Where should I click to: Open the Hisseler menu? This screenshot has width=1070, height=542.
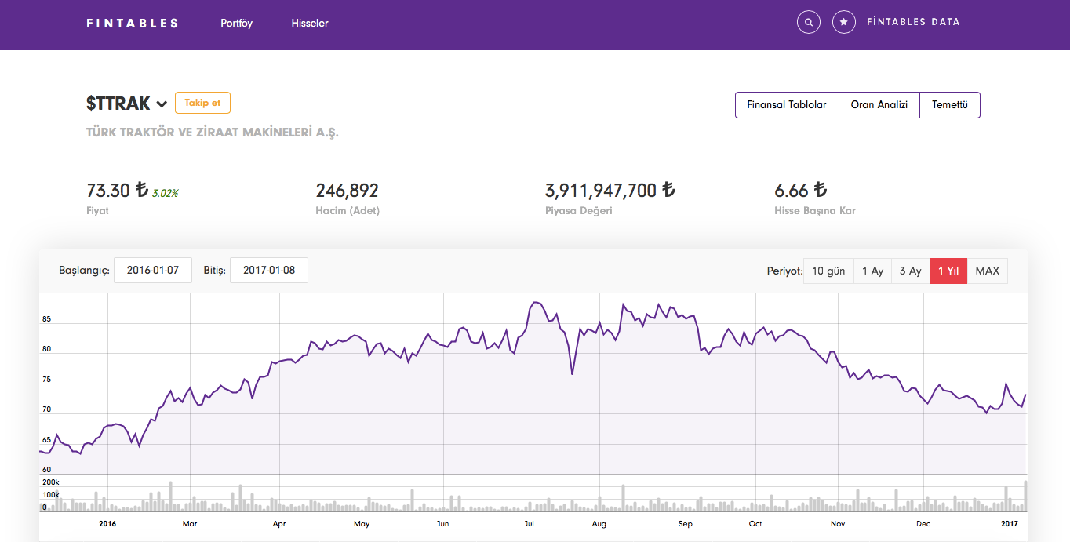pos(309,23)
